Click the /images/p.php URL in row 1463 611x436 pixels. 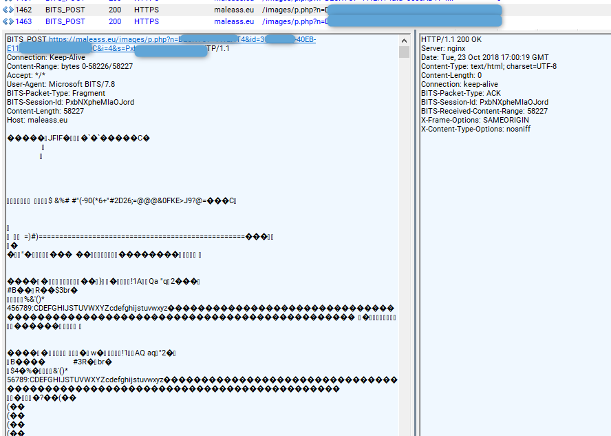(295, 21)
